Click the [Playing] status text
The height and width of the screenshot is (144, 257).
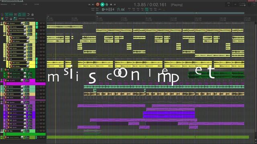pos(177,5)
